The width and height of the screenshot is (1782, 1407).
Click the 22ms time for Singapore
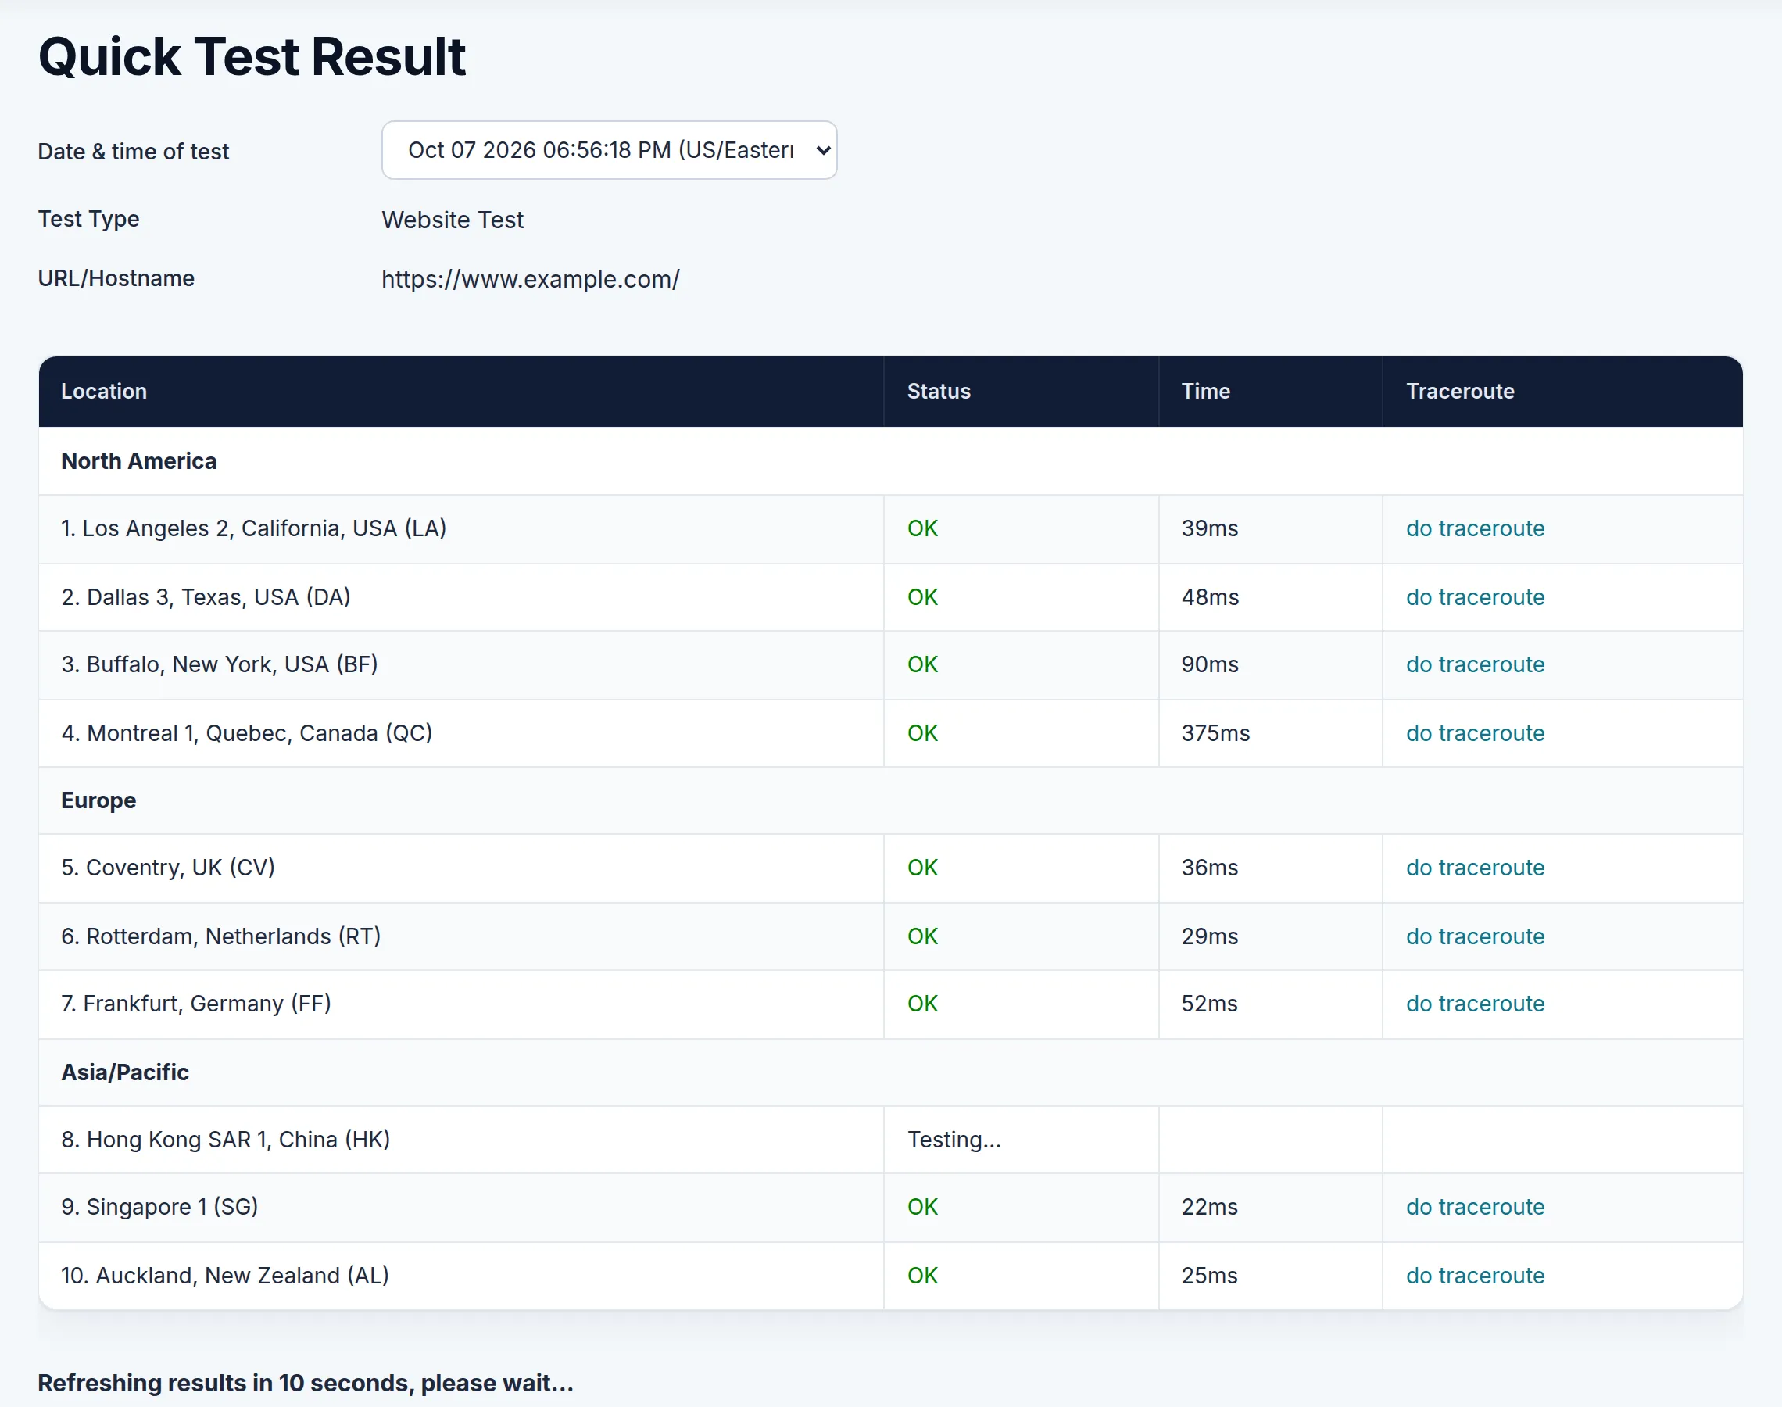point(1209,1207)
